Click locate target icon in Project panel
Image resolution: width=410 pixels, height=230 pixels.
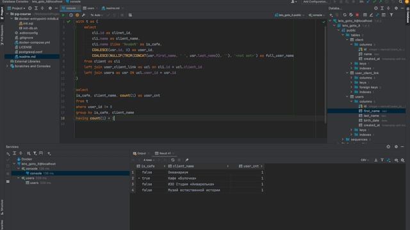(x=30, y=8)
